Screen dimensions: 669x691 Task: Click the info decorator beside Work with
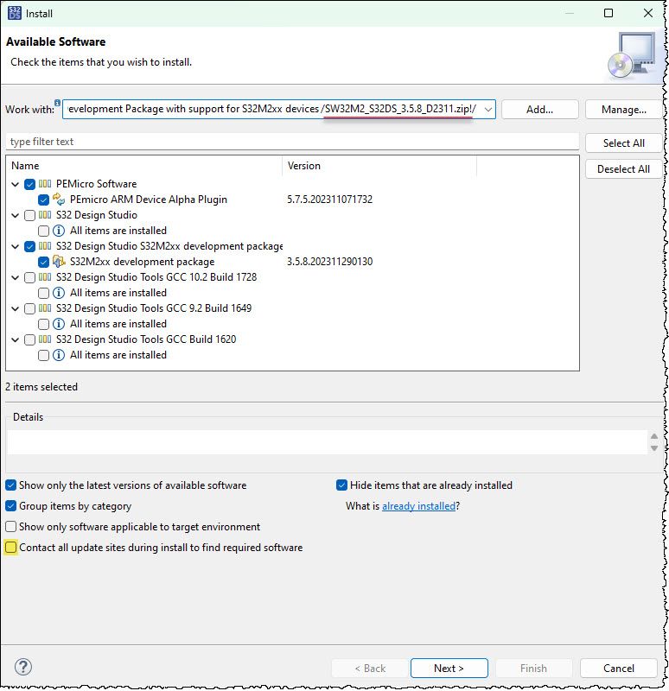[x=57, y=103]
